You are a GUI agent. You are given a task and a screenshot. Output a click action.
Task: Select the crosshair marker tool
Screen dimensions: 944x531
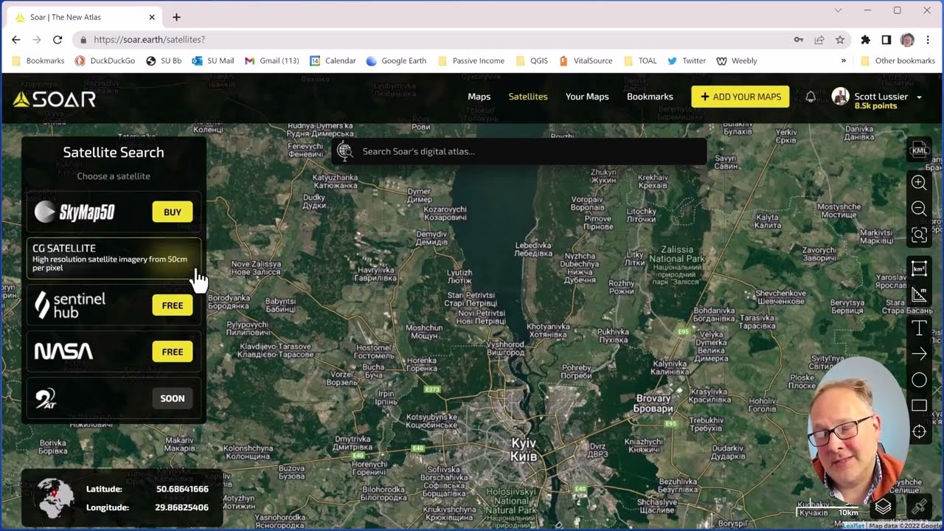click(x=919, y=432)
